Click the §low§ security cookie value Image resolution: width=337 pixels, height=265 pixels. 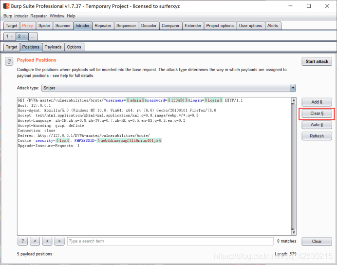[x=63, y=141]
